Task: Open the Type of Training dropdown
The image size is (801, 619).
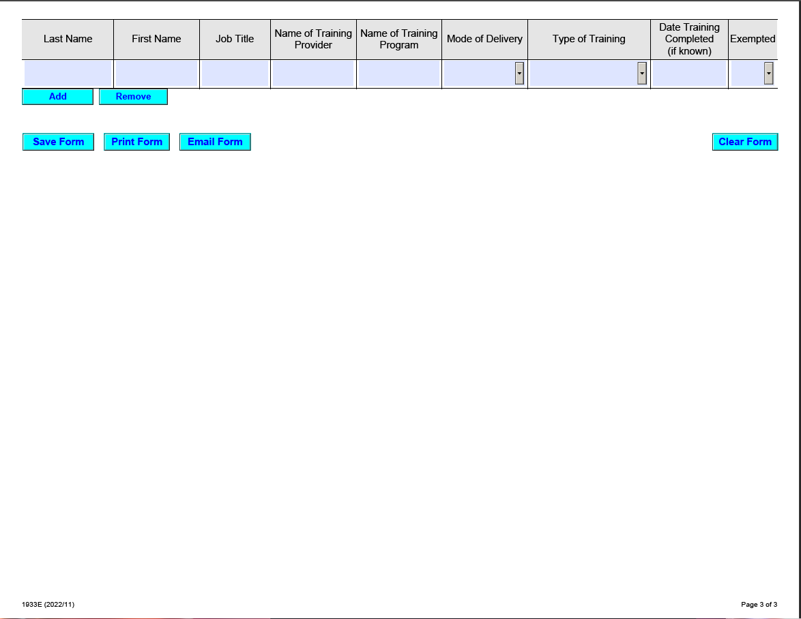Action: pyautogui.click(x=641, y=72)
